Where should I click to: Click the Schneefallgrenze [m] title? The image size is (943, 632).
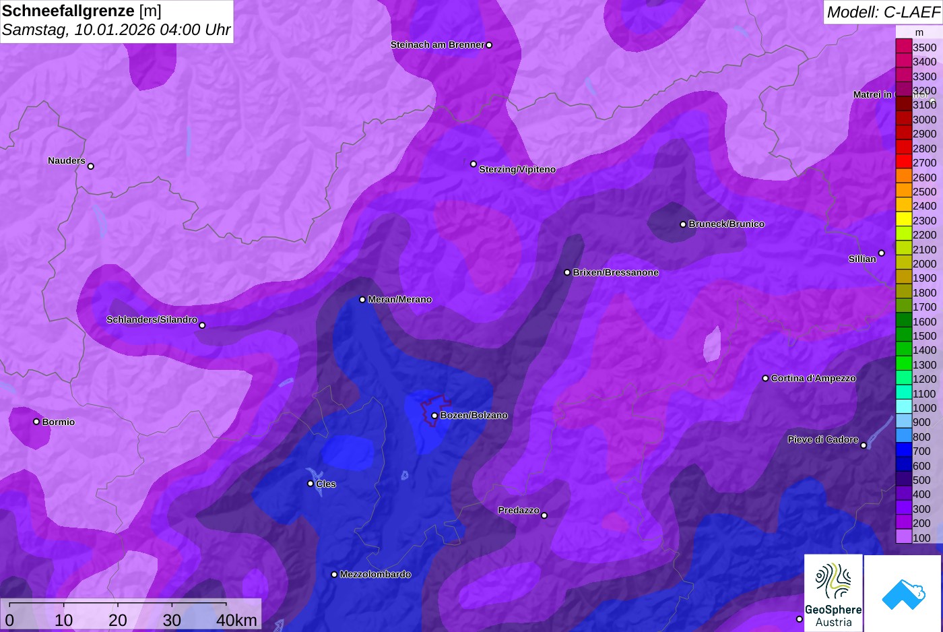click(x=82, y=11)
